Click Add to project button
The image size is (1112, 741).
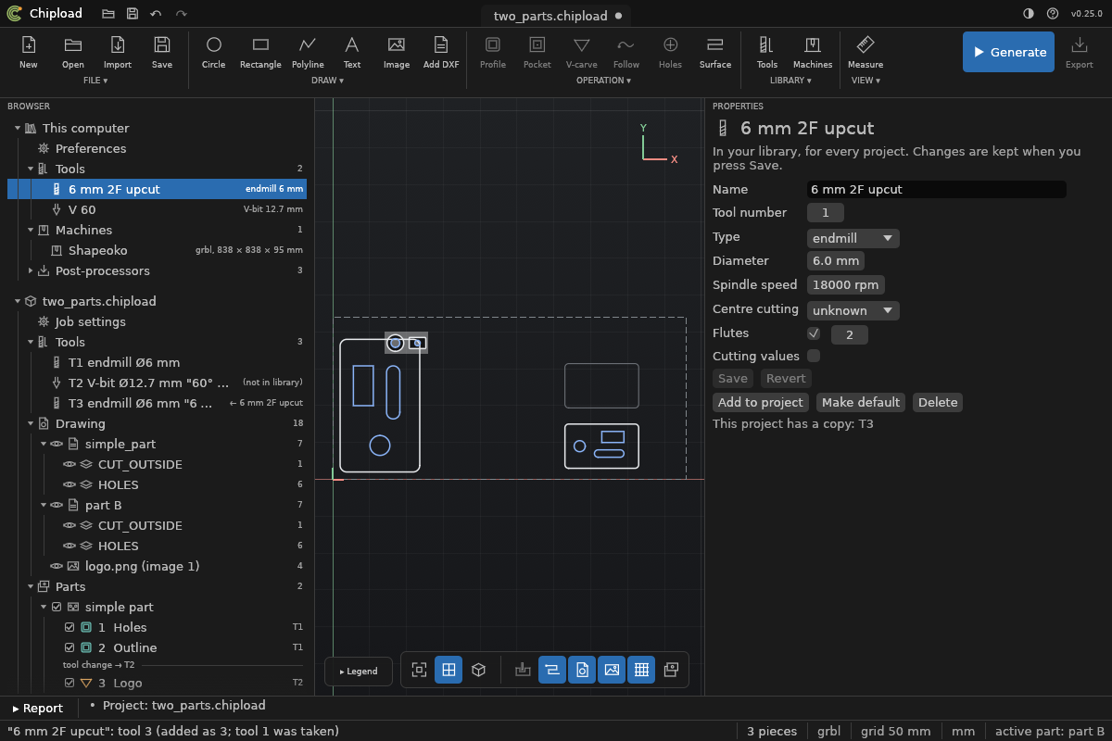[761, 402]
